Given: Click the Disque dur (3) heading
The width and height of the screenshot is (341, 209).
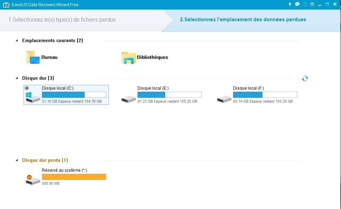Looking at the screenshot, I should tap(38, 78).
